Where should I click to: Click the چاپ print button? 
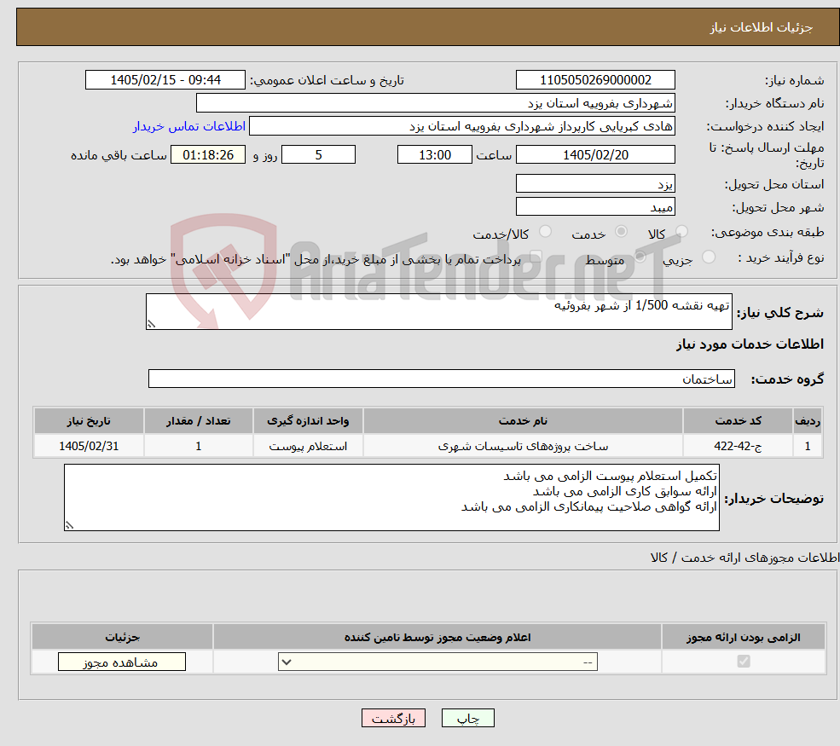click(x=467, y=718)
